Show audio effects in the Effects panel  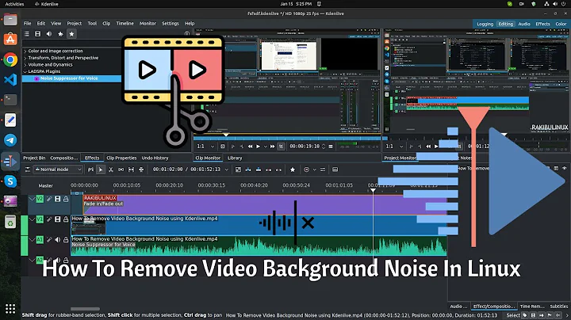[49, 34]
